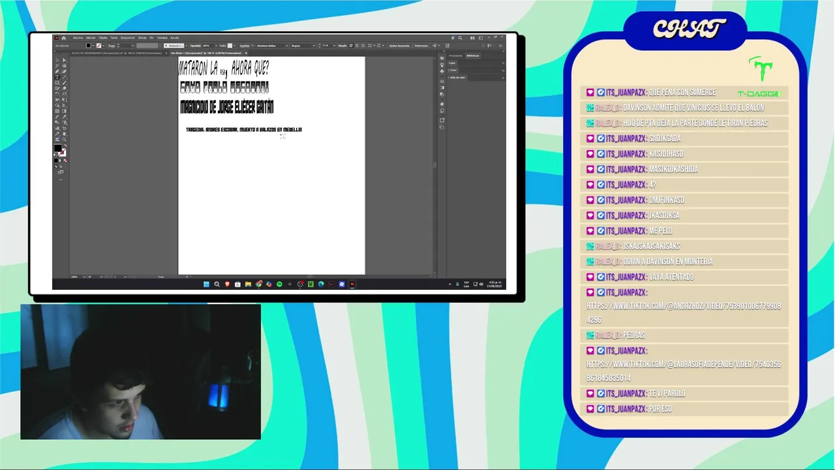Viewport: 835px width, 470px height.
Task: Select the Zoom tool in the toolbar
Action: pyautogui.click(x=64, y=139)
